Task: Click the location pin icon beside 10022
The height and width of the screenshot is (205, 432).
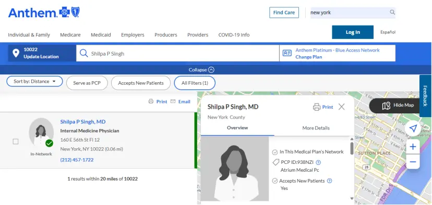Action: click(16, 53)
